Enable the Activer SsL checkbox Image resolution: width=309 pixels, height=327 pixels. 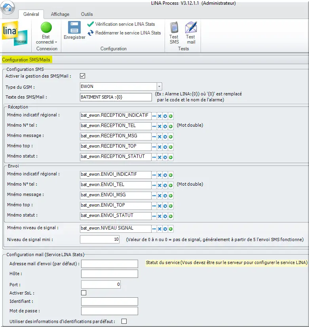click(x=84, y=293)
